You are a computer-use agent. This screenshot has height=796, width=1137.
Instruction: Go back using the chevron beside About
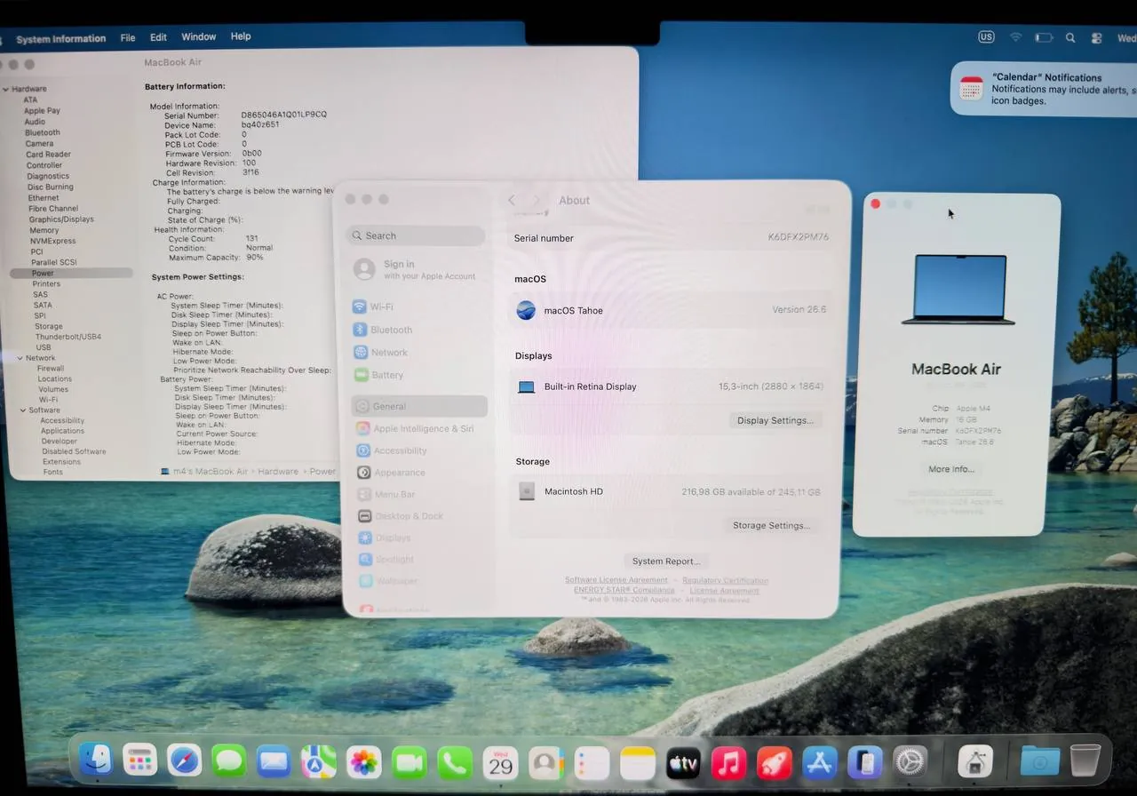point(512,200)
